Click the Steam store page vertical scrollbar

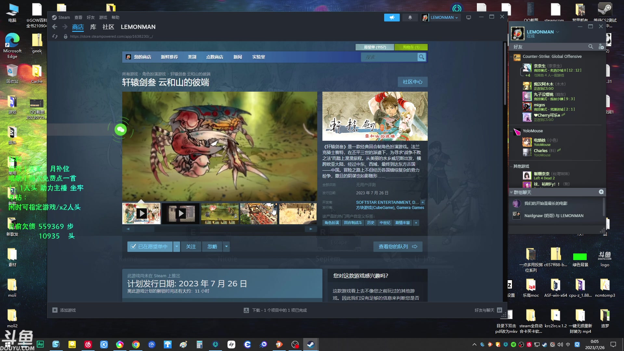coord(505,73)
